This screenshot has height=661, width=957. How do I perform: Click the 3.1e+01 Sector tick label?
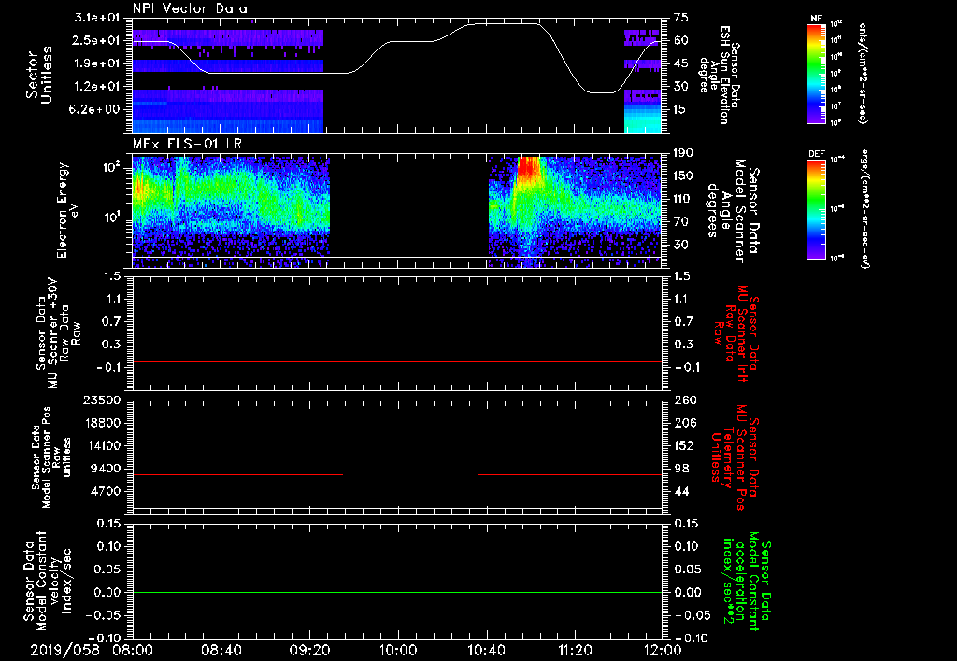pos(95,18)
